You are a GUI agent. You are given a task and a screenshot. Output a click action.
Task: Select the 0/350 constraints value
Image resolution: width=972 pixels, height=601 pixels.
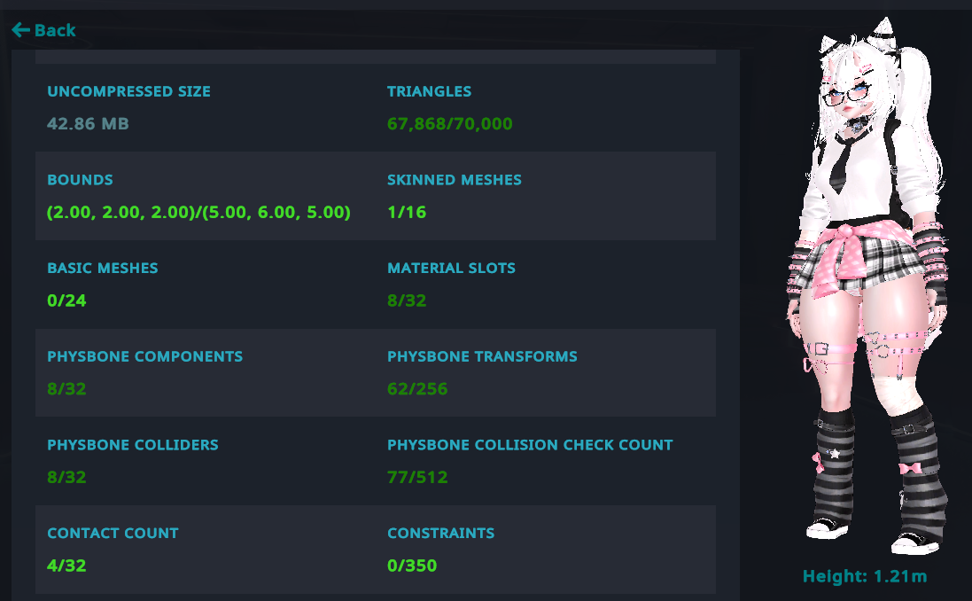coord(412,566)
